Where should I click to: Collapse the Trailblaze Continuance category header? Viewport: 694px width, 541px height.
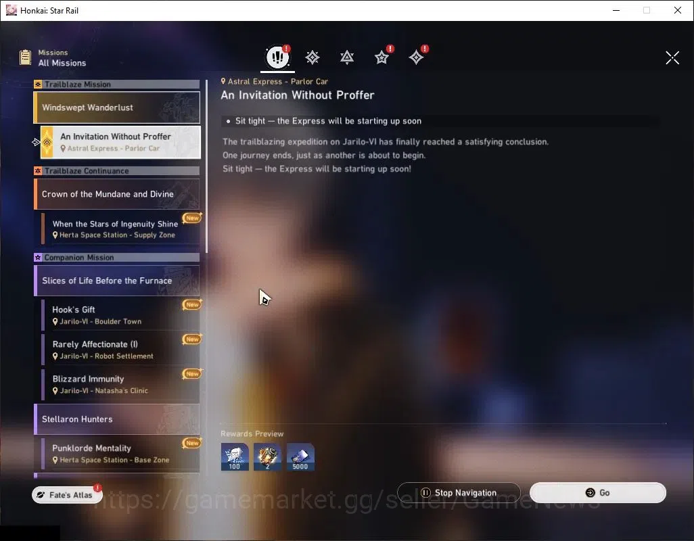[x=117, y=170]
